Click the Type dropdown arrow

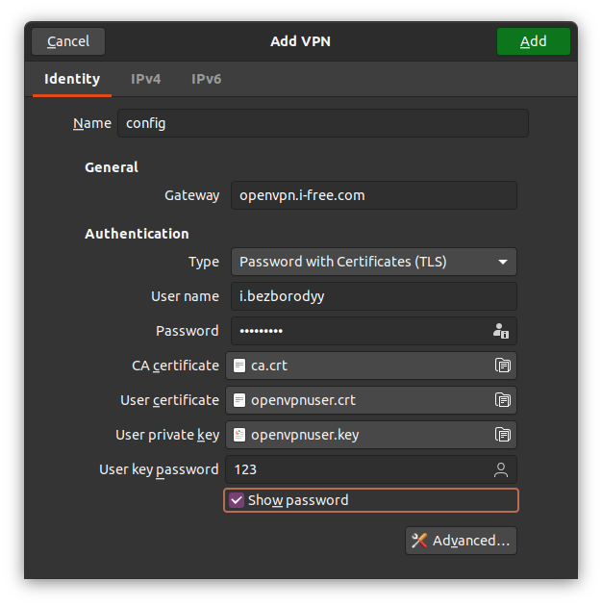coord(502,262)
